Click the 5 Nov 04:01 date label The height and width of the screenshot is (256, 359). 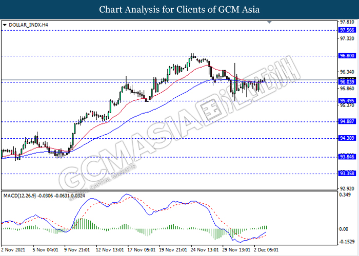click(45, 250)
